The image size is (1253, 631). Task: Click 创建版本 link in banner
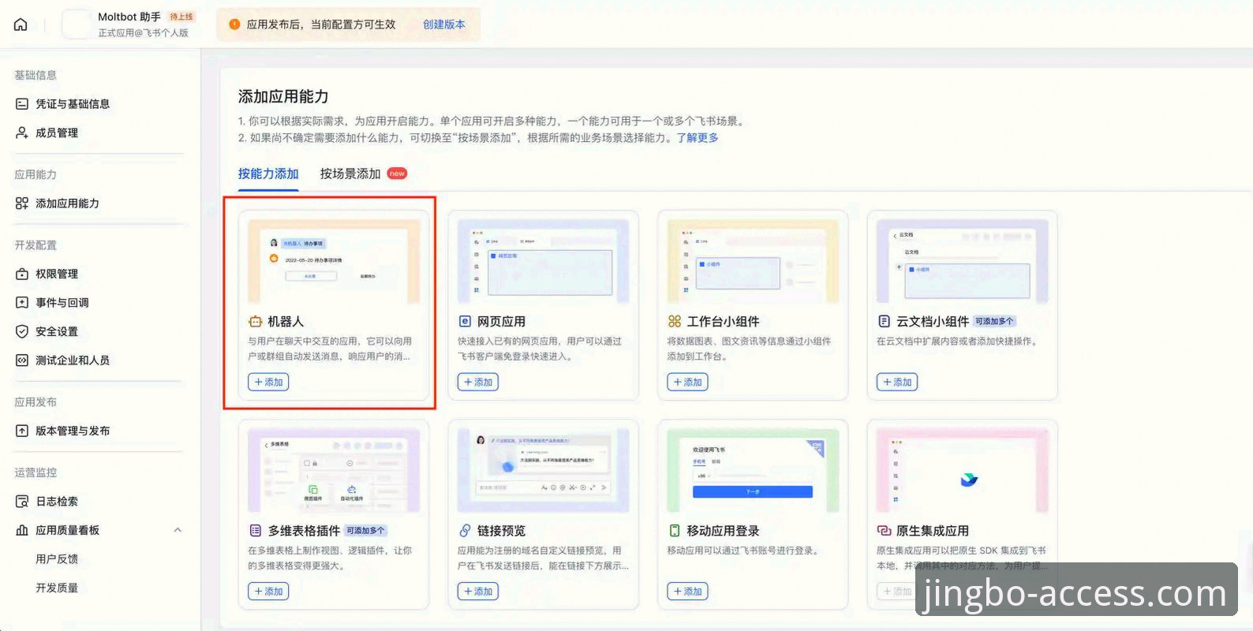click(444, 24)
